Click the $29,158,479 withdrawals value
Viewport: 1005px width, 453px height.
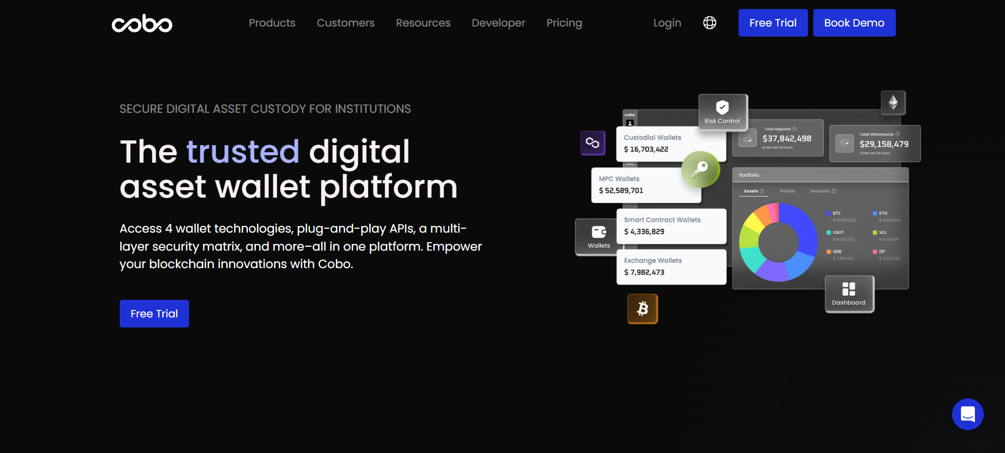point(884,144)
